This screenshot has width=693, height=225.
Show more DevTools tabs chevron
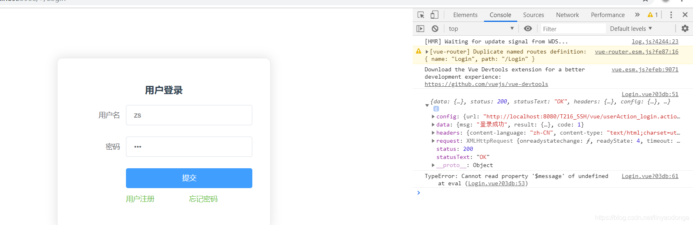coord(637,15)
